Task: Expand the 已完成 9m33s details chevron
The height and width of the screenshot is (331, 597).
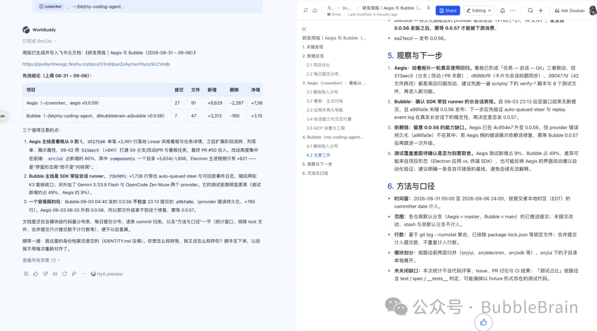Action: (x=55, y=41)
